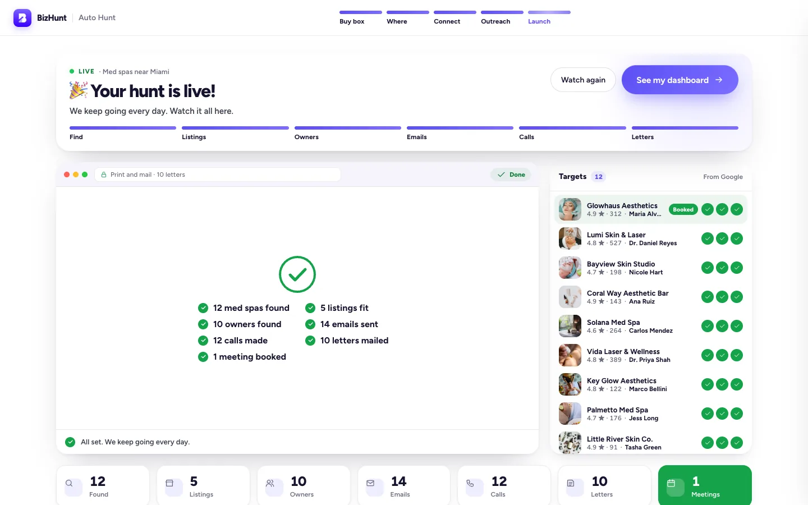The width and height of the screenshot is (808, 505).
Task: Open the Lumi Skin & Laser thumbnail
Action: pos(570,238)
